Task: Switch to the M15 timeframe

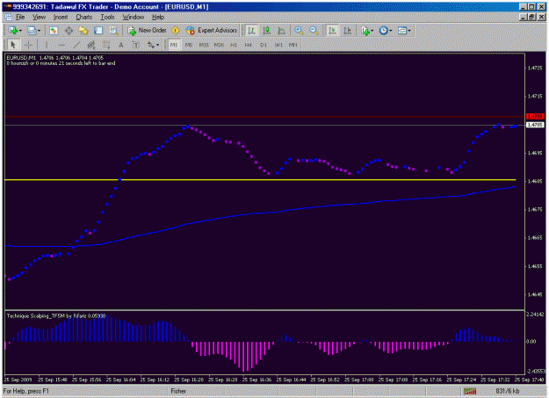Action: [x=204, y=45]
